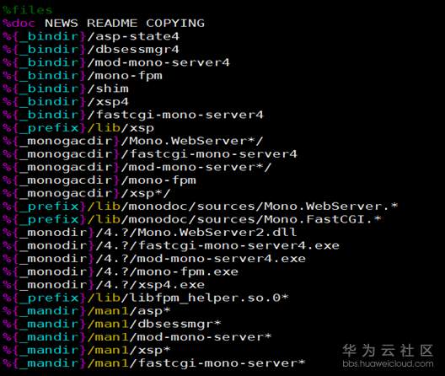Select the bindir /mono-fpm line

coord(83,76)
